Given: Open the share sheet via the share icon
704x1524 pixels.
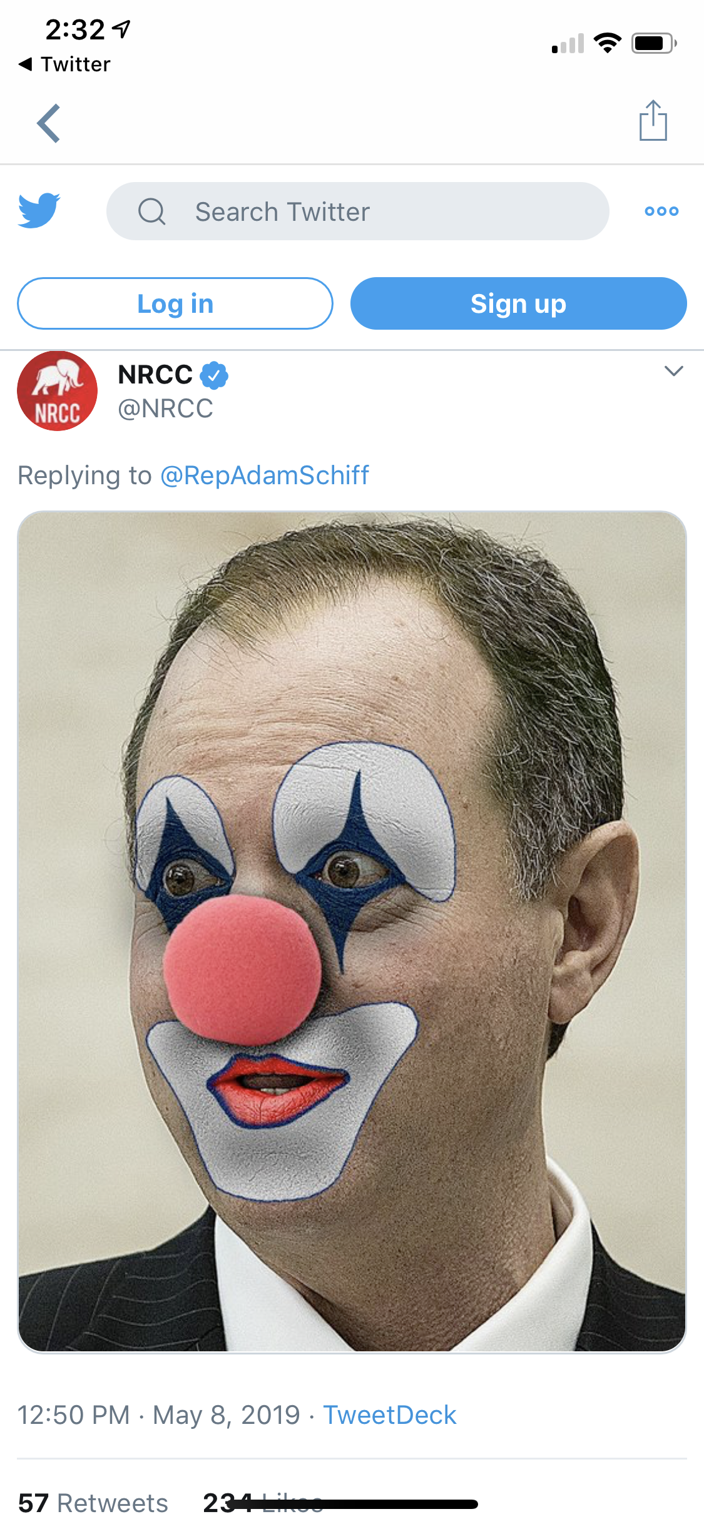Looking at the screenshot, I should (653, 121).
